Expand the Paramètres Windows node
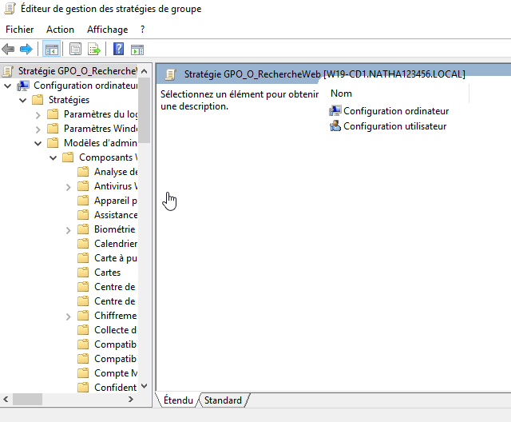The image size is (511, 422). [x=38, y=129]
